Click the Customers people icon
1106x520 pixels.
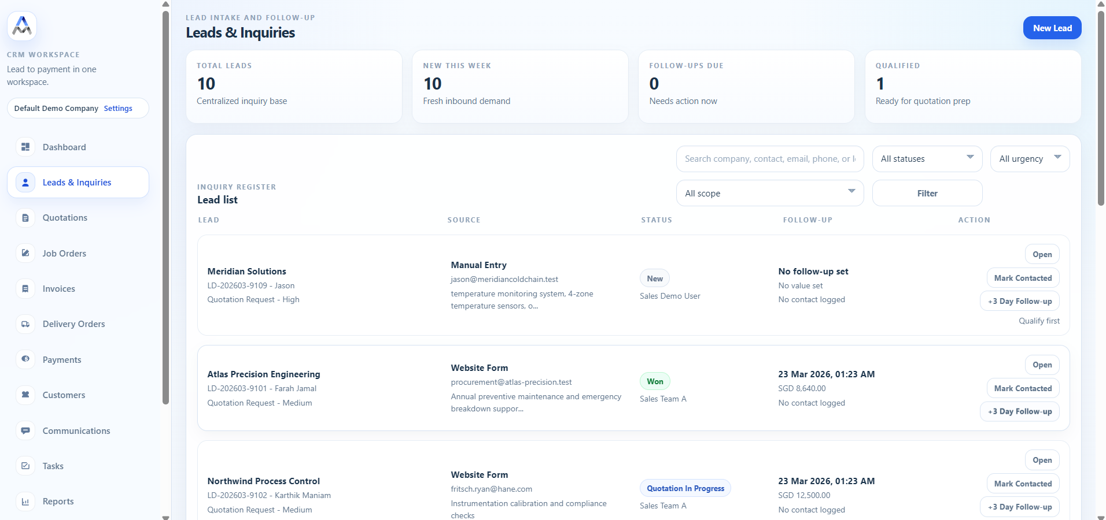point(25,395)
